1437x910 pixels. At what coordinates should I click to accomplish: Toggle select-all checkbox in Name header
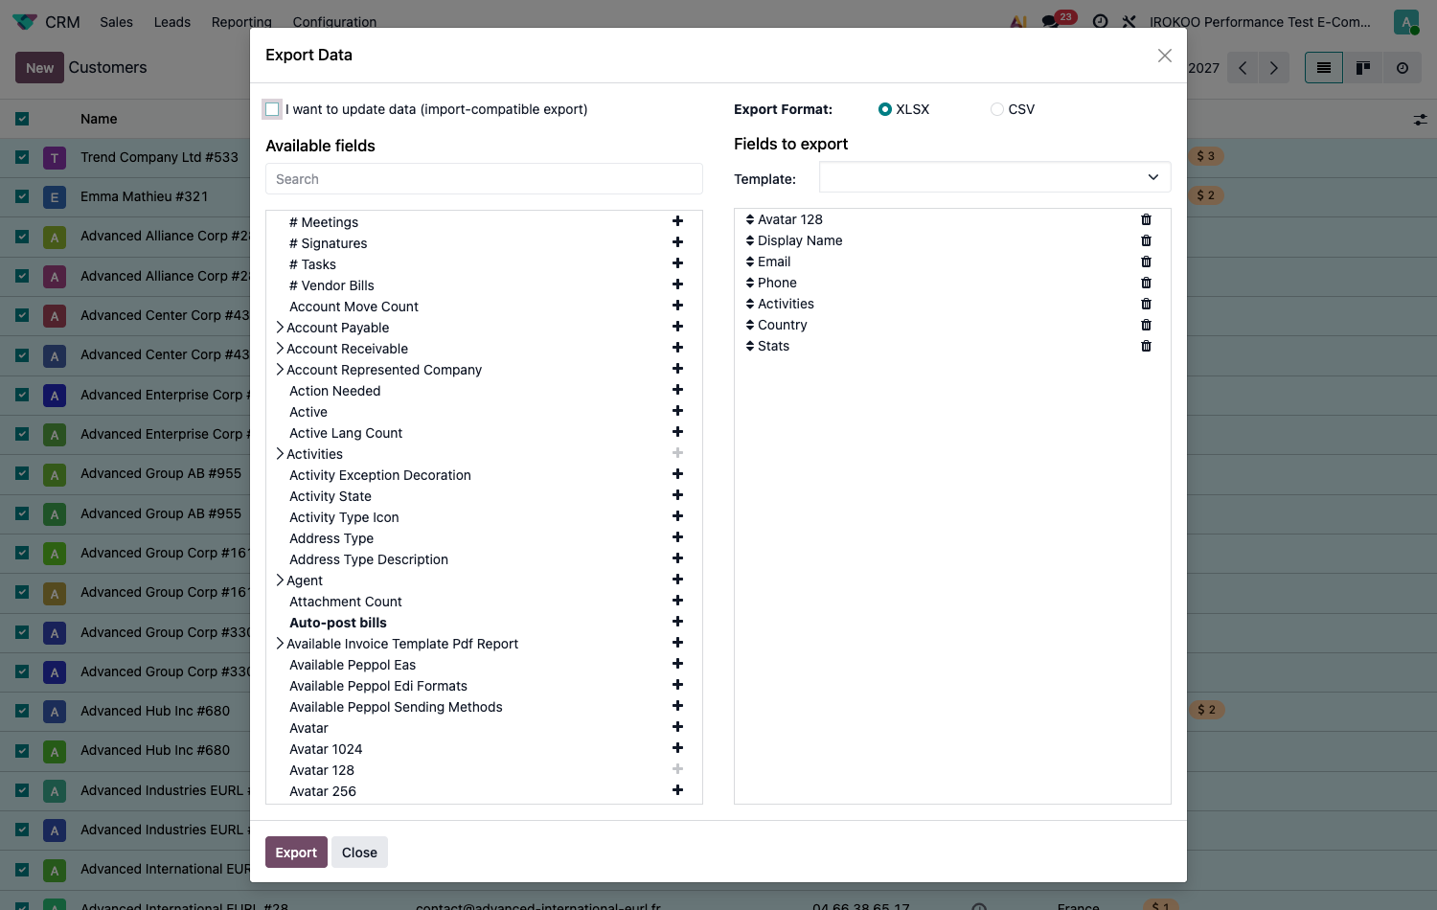[22, 119]
